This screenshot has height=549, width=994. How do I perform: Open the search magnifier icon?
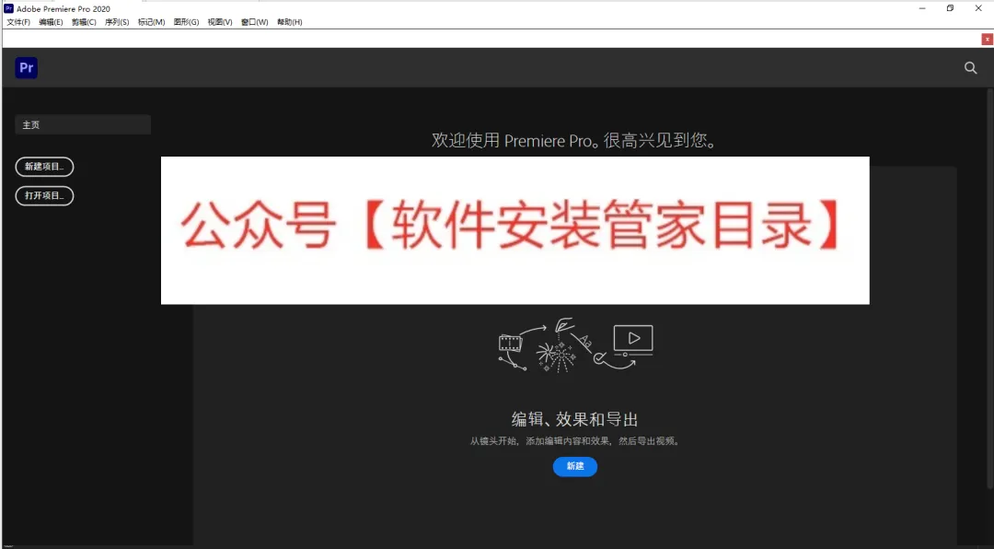point(971,68)
